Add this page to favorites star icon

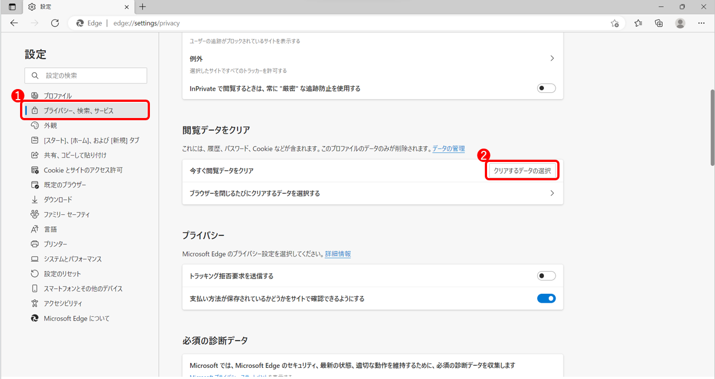coord(615,23)
